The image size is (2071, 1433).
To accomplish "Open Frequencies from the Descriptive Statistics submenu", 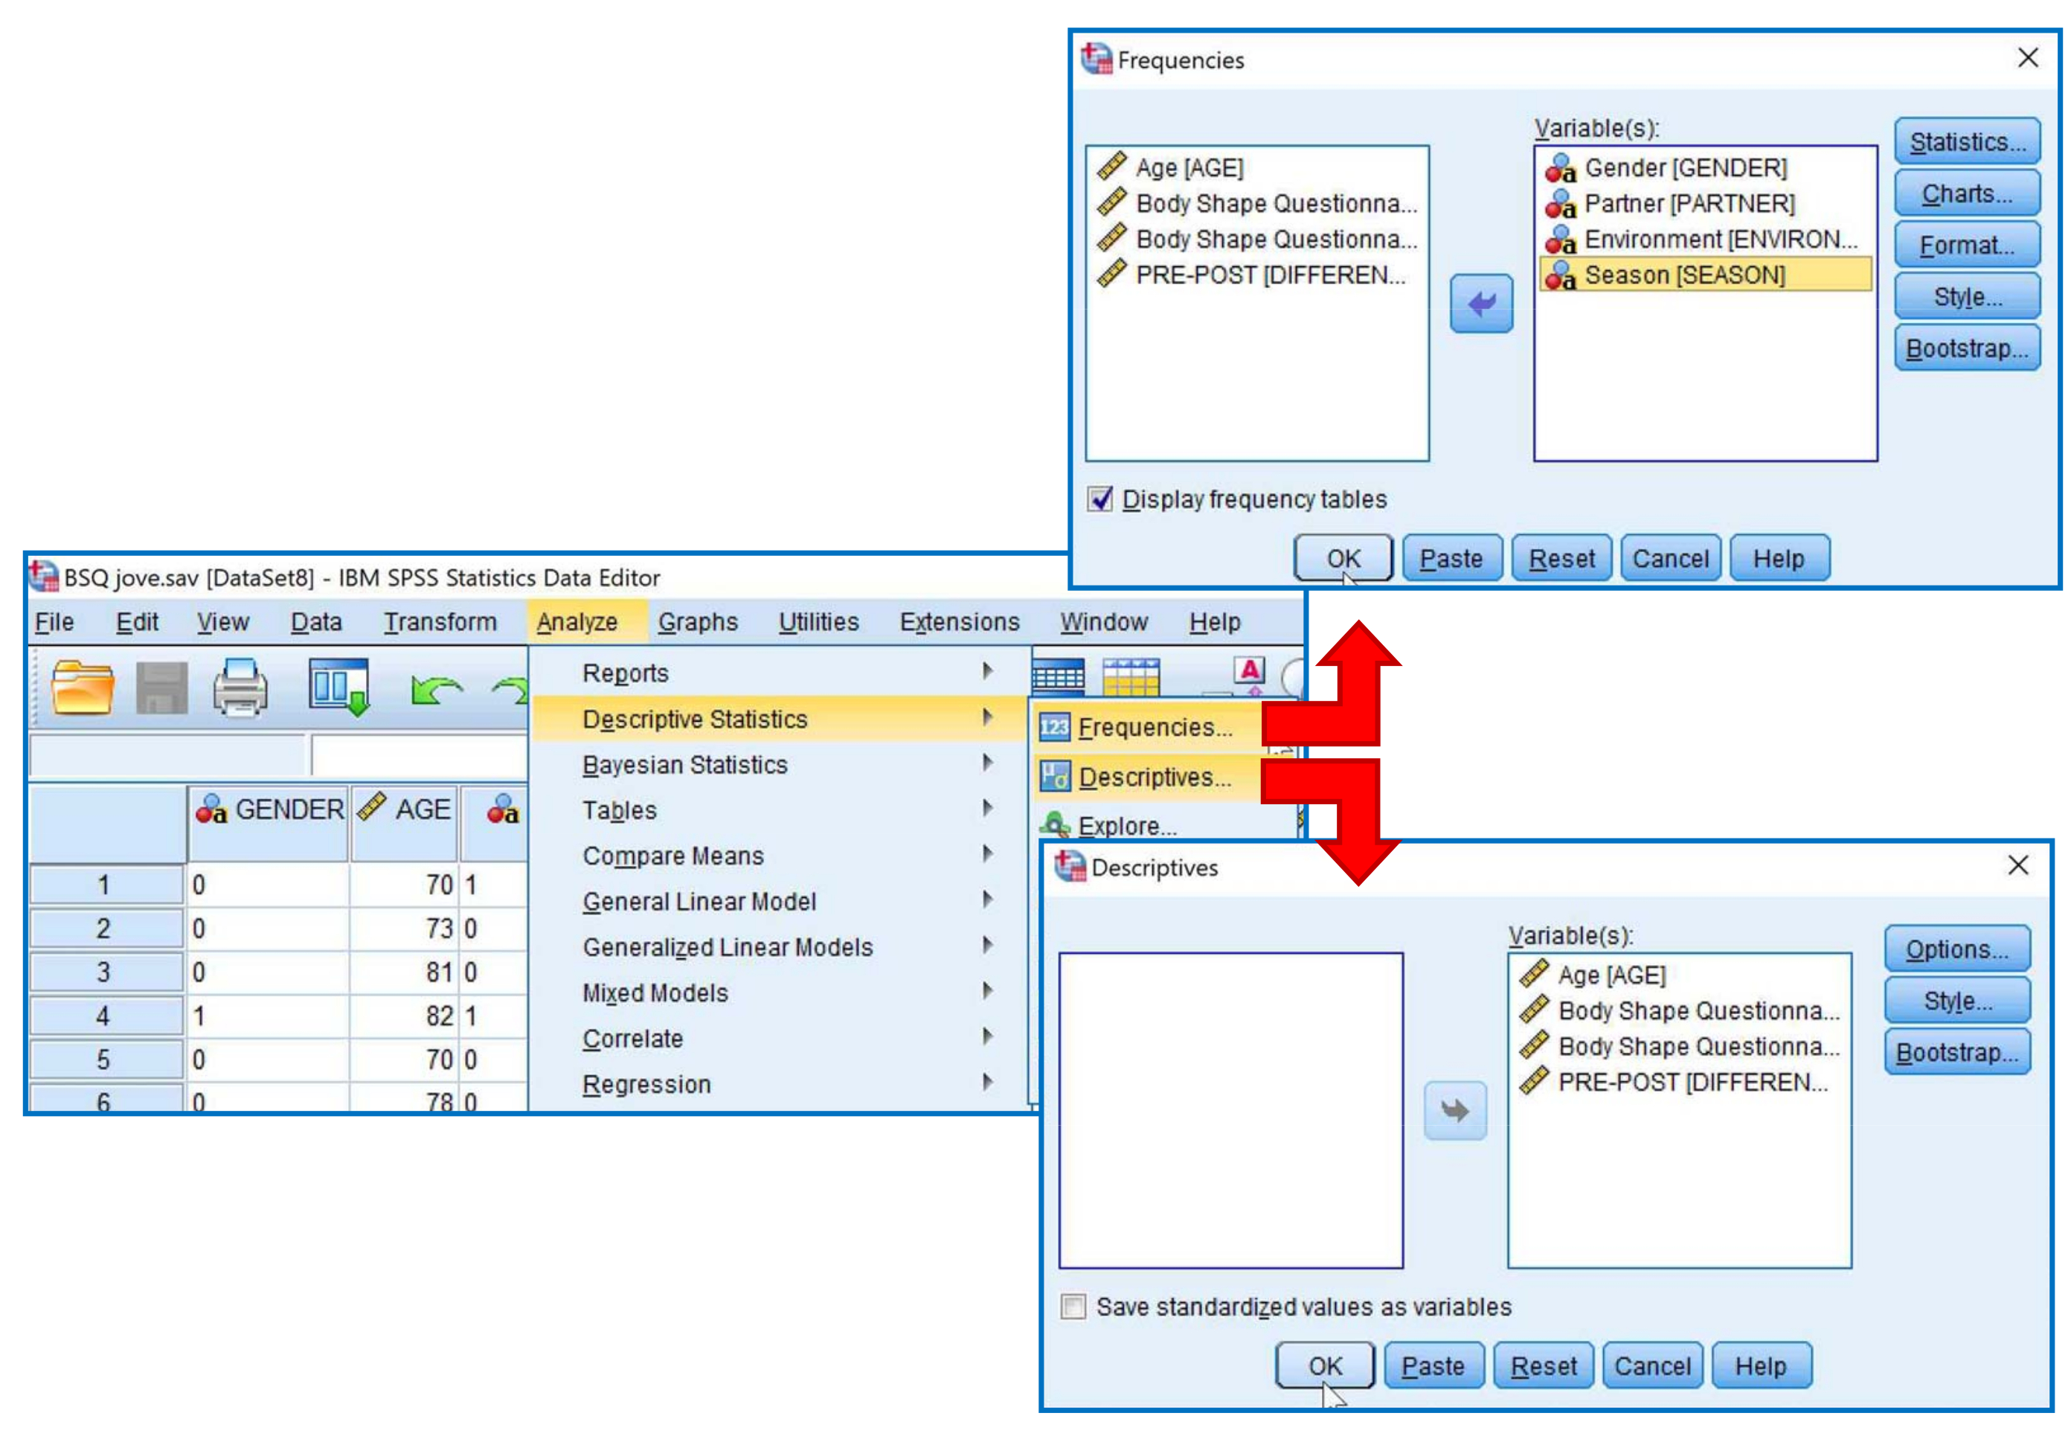I will [1154, 727].
